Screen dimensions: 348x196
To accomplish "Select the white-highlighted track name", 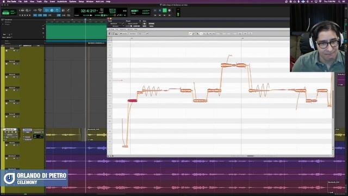I will point(10,130).
